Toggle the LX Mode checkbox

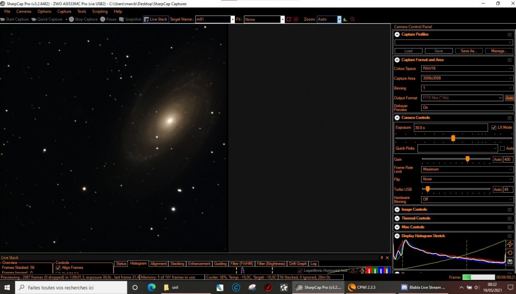click(x=494, y=127)
